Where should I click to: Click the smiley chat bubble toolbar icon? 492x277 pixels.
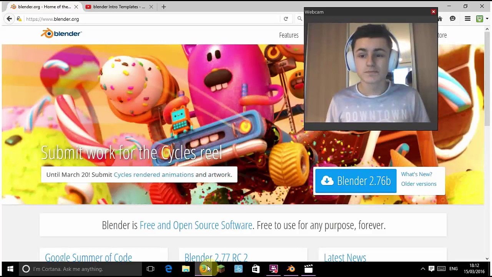coord(453,19)
